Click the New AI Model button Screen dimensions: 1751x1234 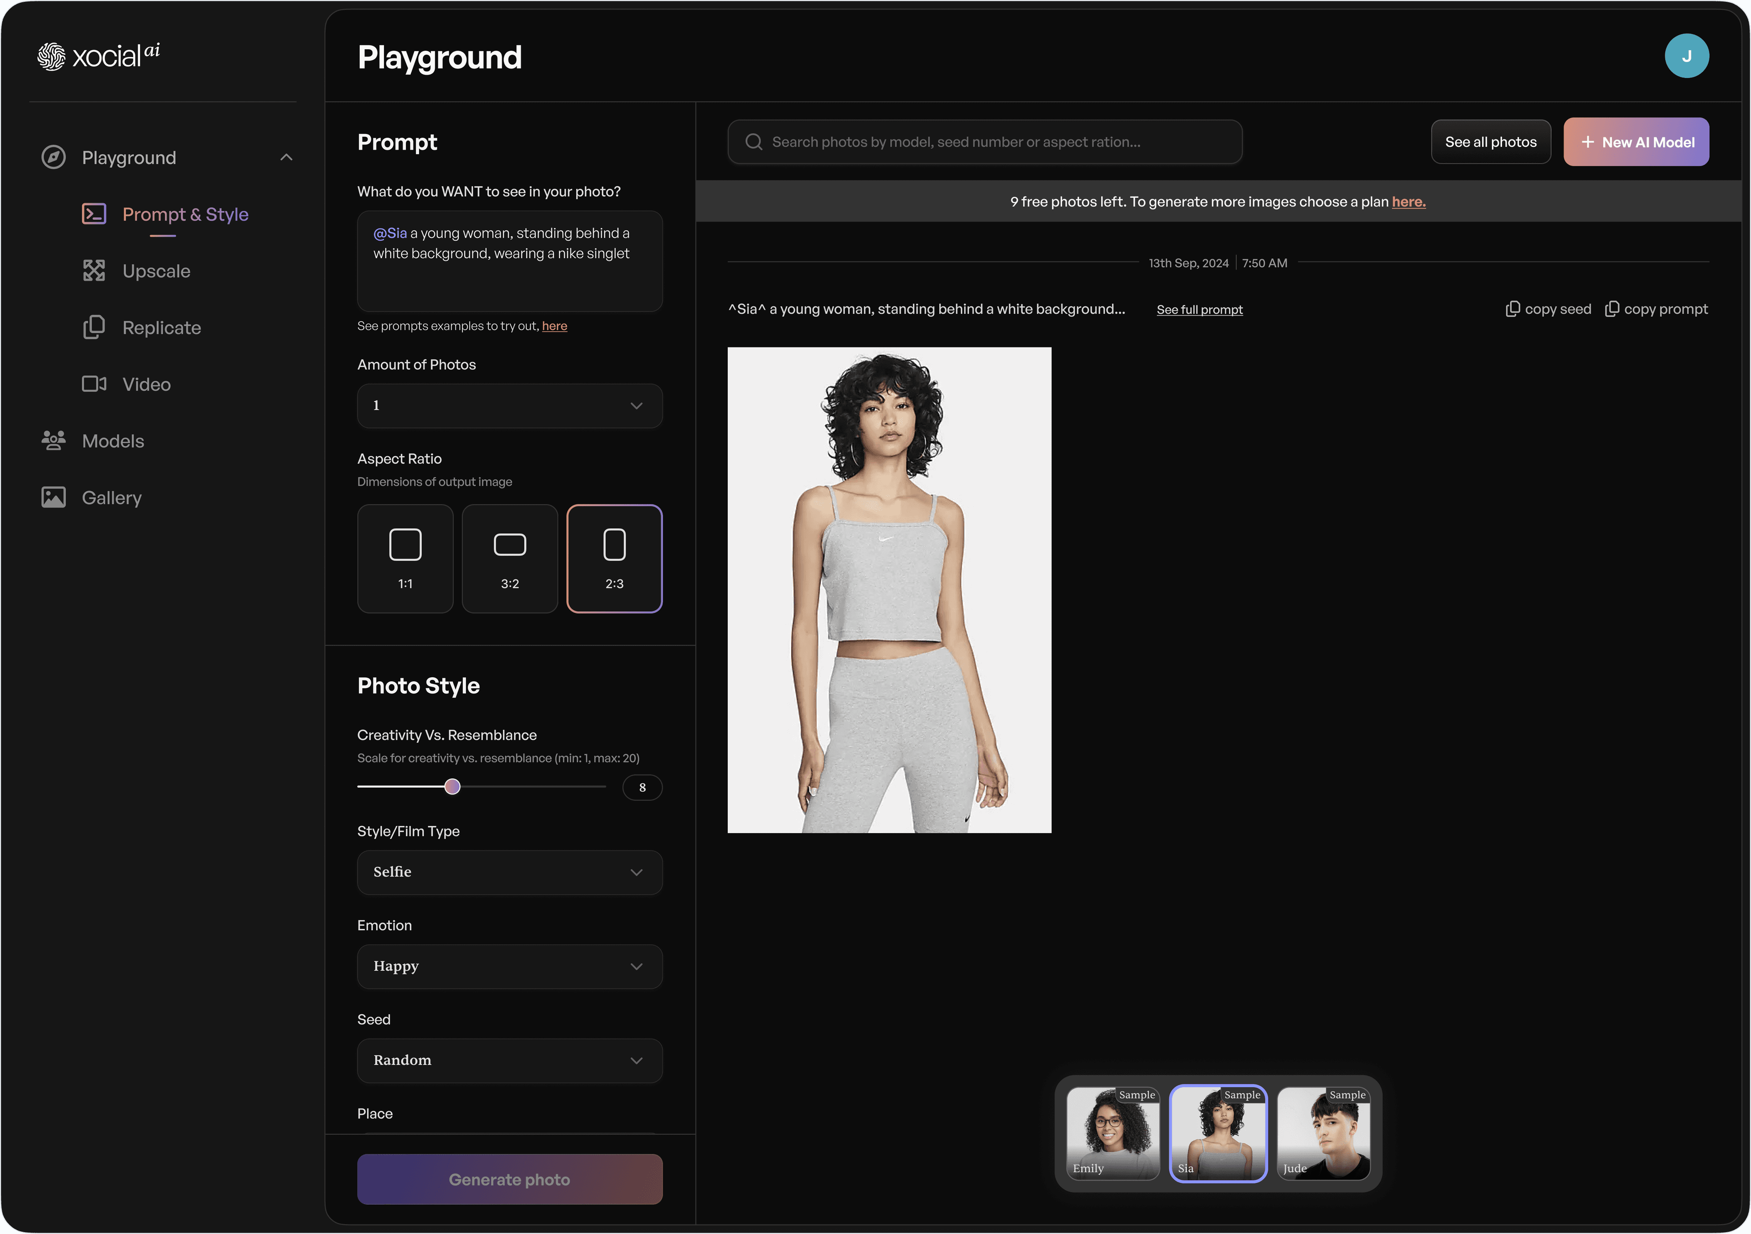click(x=1636, y=142)
